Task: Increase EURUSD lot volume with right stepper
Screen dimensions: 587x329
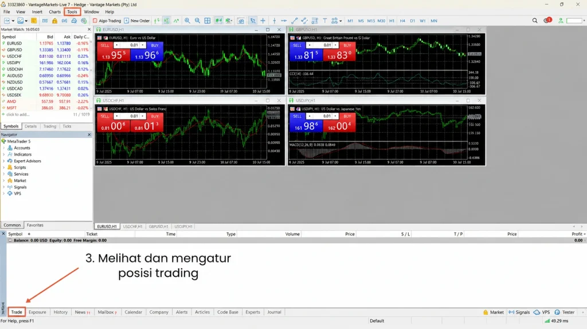Action: [143, 45]
